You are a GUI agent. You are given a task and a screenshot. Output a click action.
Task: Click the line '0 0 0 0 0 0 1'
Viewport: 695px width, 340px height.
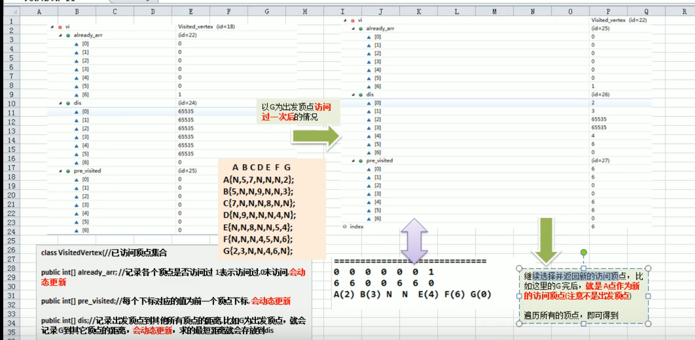pos(384,272)
